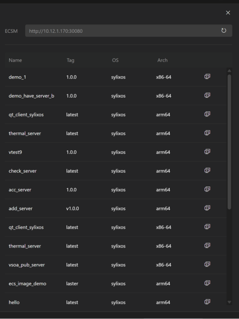
Task: Click the 1.0.0 tag of vtest9
Action: pyautogui.click(x=71, y=152)
